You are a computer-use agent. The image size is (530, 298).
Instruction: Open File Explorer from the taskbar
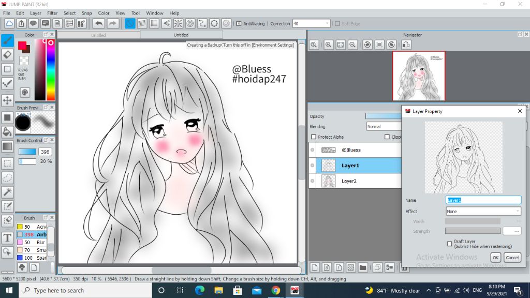[x=219, y=290]
